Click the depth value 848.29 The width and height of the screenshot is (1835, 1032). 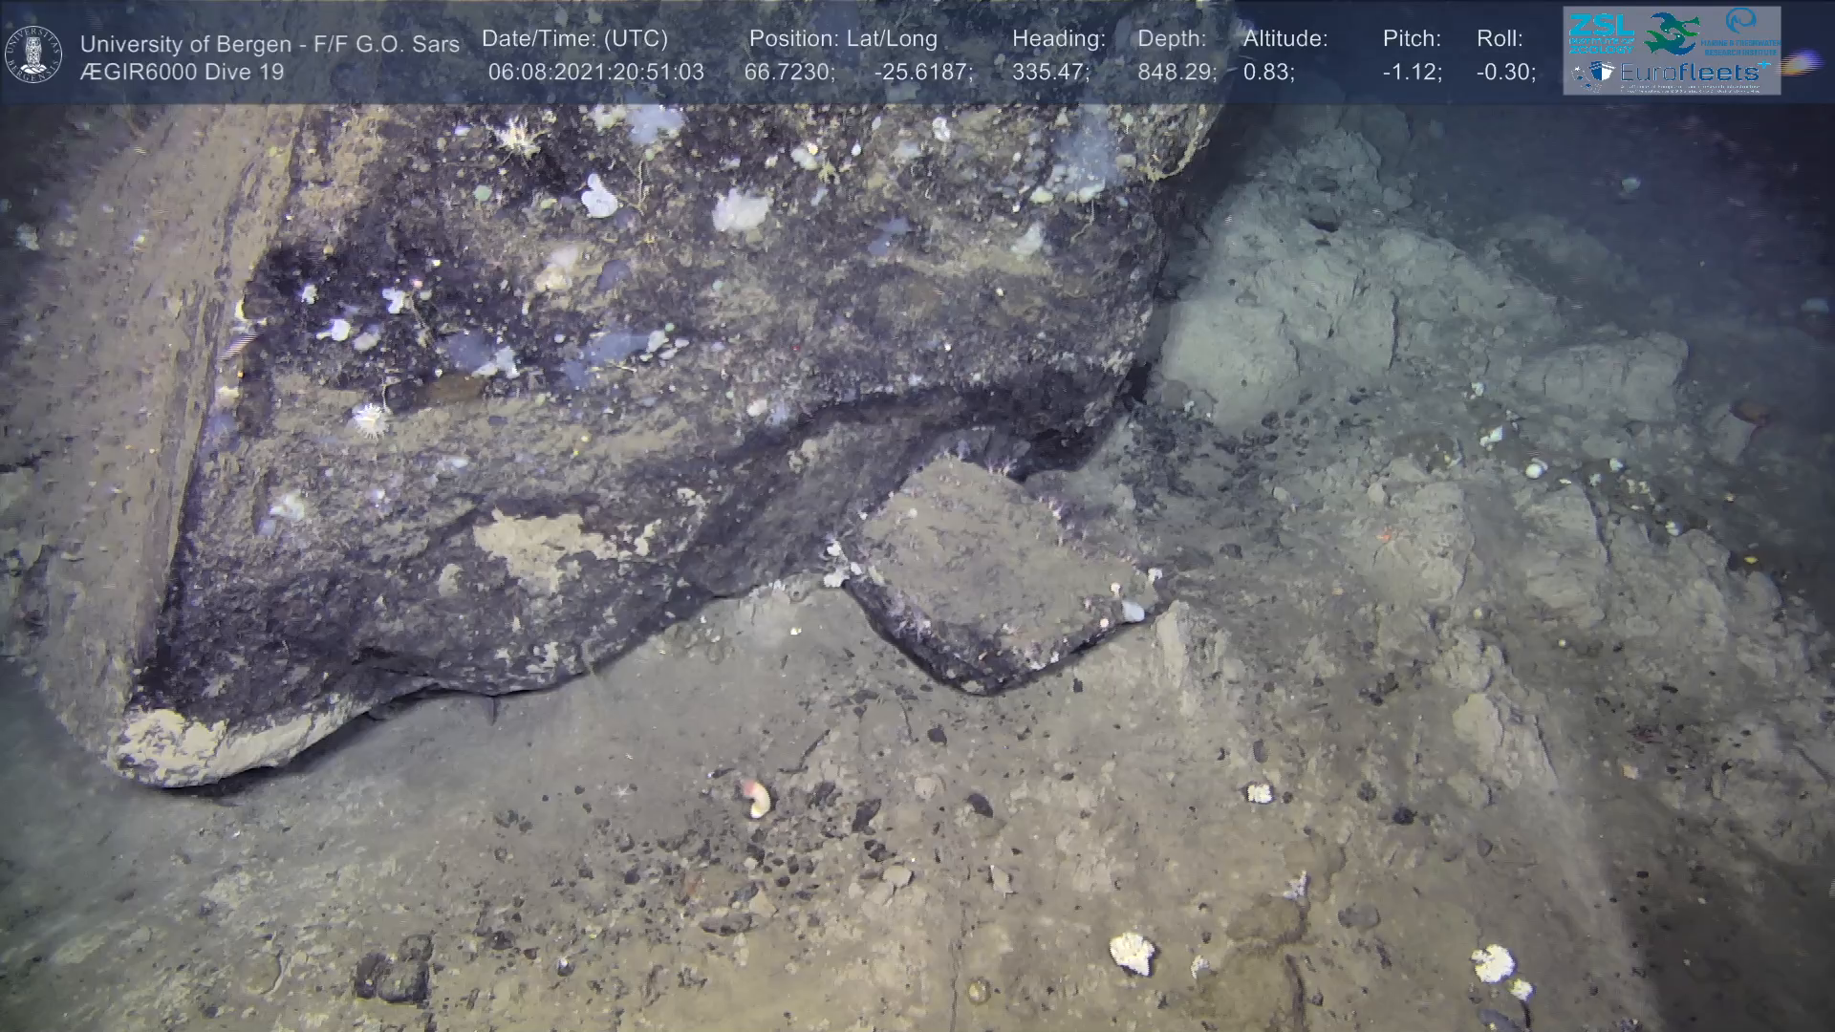[x=1177, y=72]
